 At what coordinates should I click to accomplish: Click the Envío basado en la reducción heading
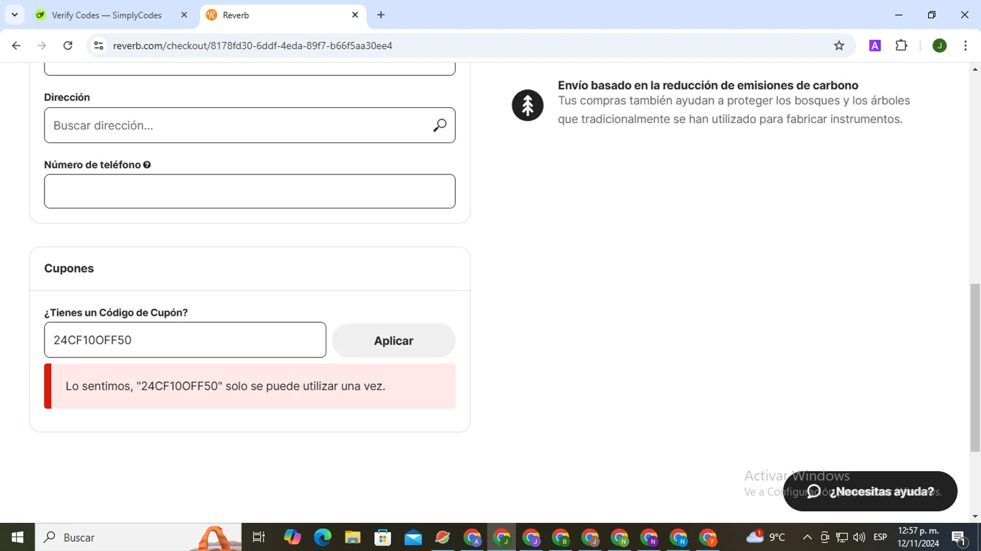(x=708, y=86)
